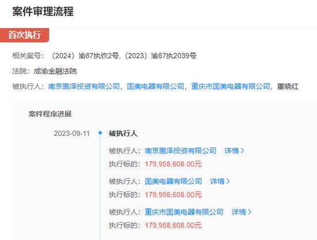Open 国美电器有限公司 link in the header list
317x240 pixels.
coord(156,86)
